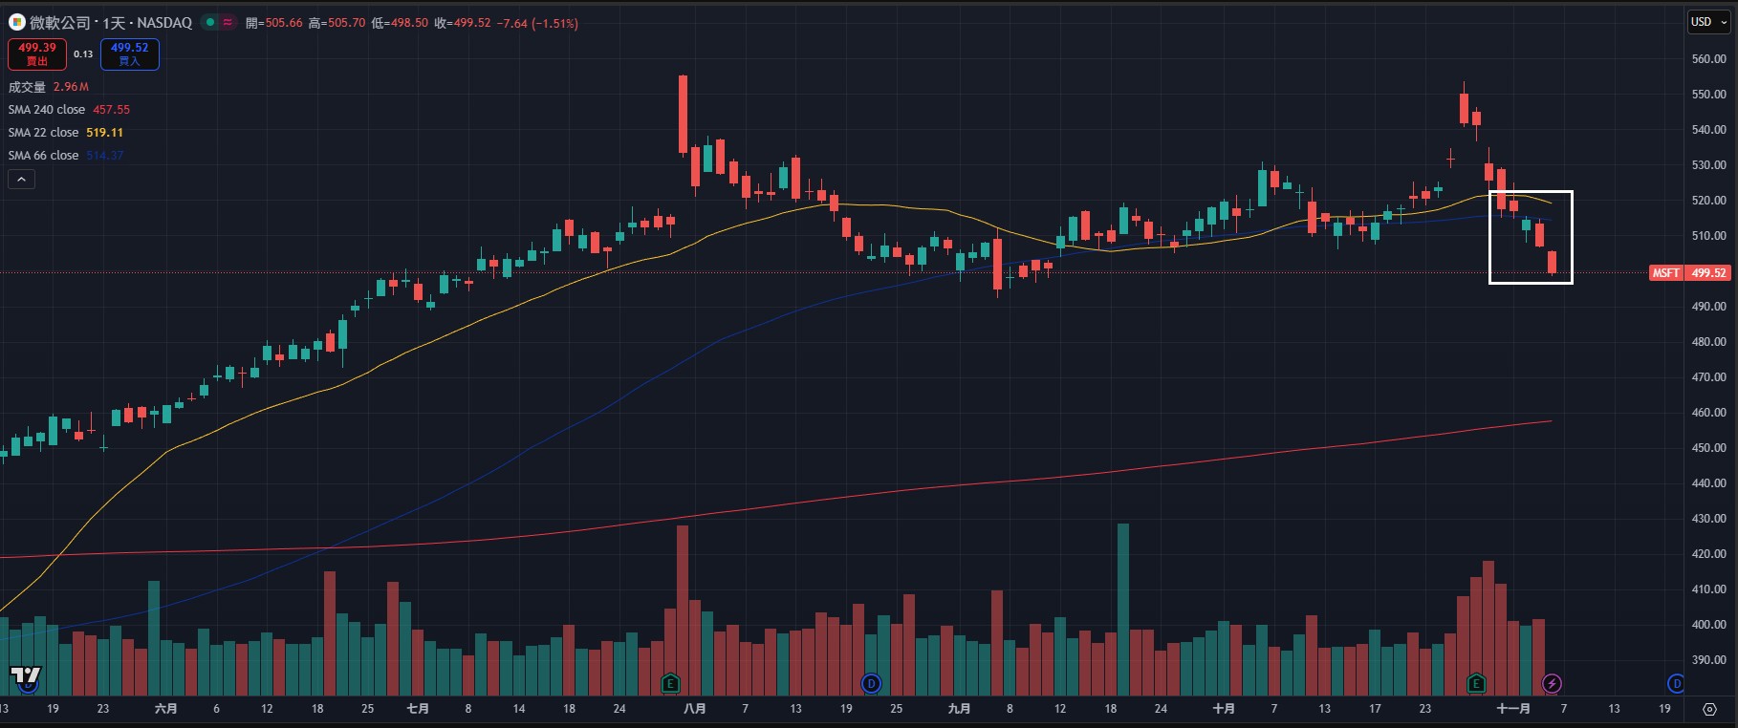The image size is (1738, 728).
Task: Select the SMA 240 close indicator legend
Action: (47, 110)
